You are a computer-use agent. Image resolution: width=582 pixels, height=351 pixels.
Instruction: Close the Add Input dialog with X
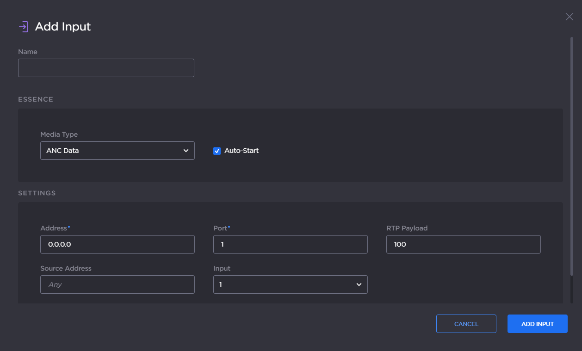569,17
